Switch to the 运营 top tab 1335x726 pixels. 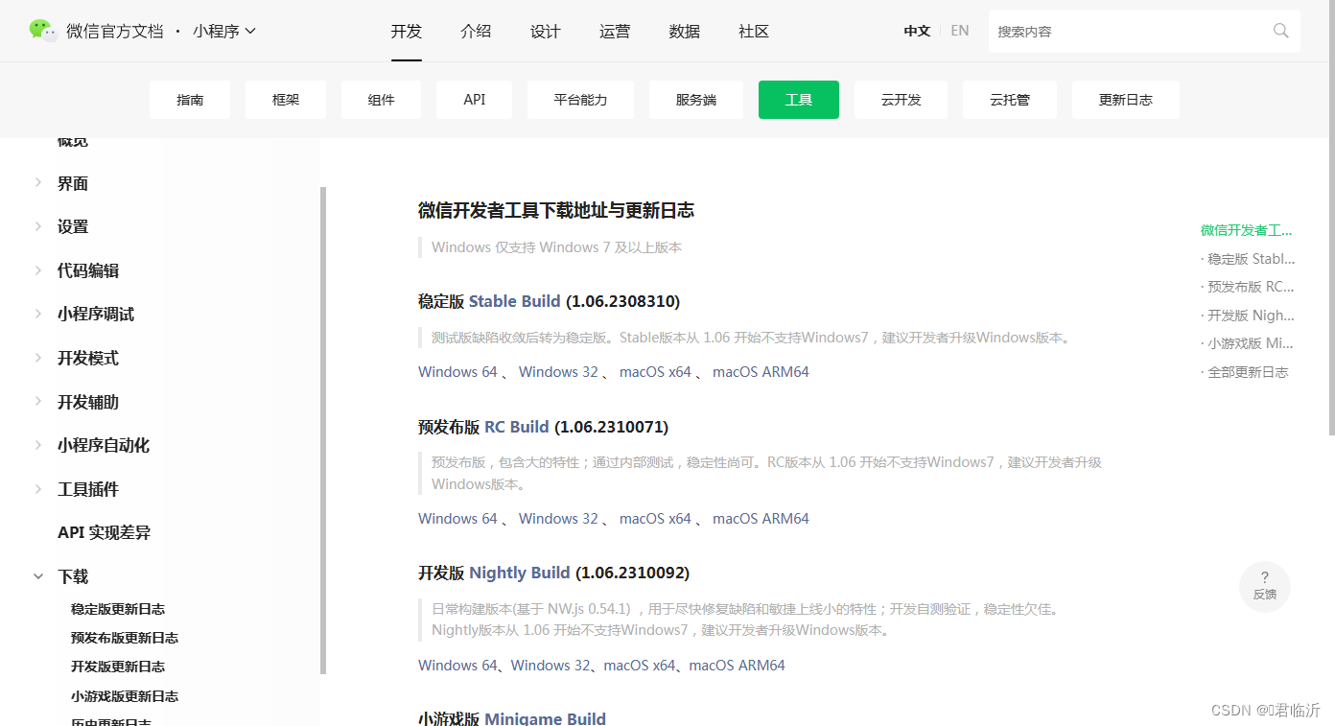pos(615,31)
